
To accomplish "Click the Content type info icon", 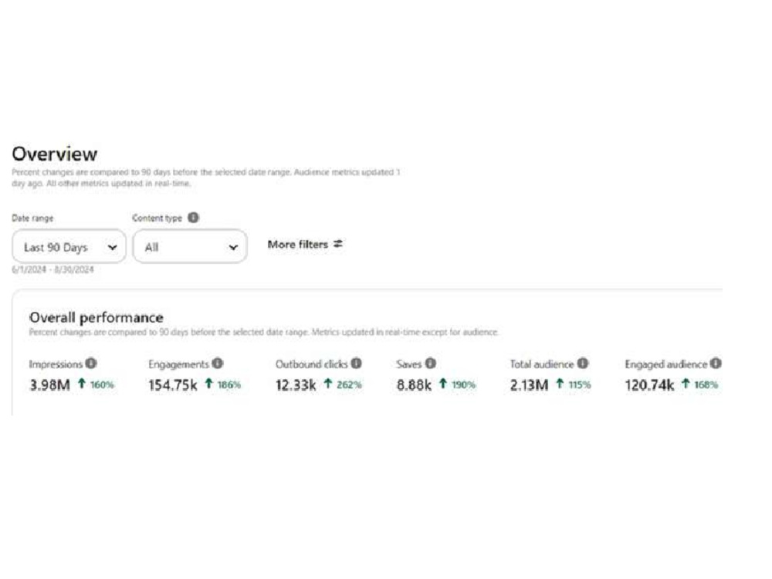I will [194, 217].
